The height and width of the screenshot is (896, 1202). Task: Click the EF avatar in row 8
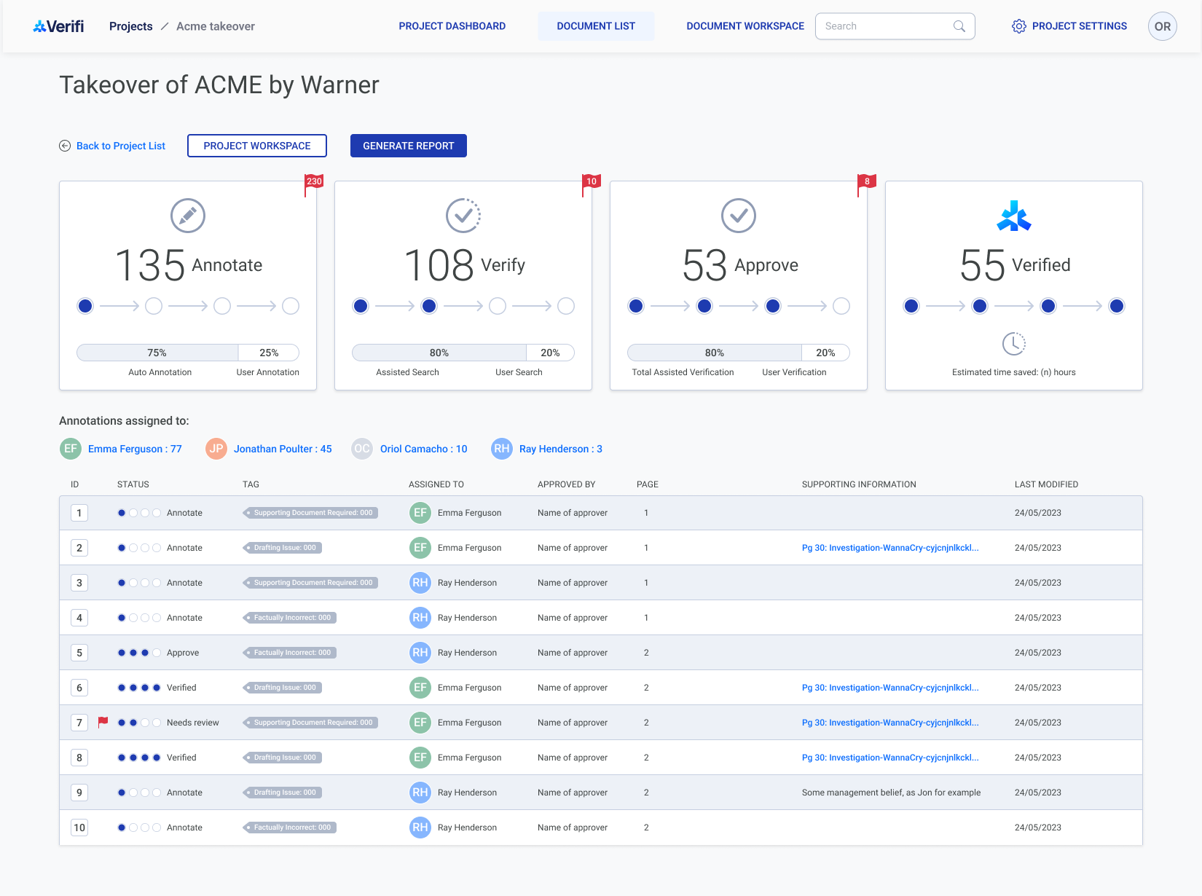pyautogui.click(x=420, y=758)
